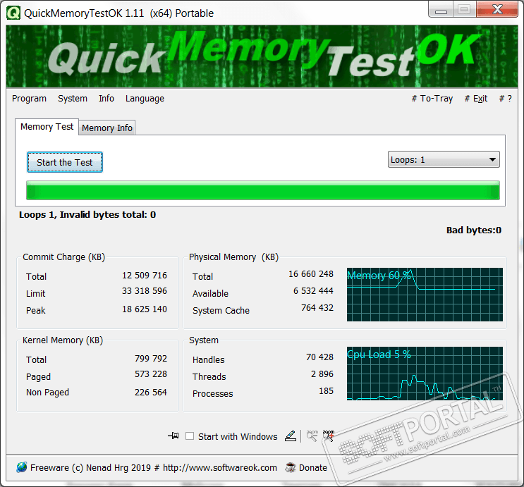Viewport: 524px width, 487px height.
Task: Click System Cache value 764 432
Action: click(x=317, y=307)
